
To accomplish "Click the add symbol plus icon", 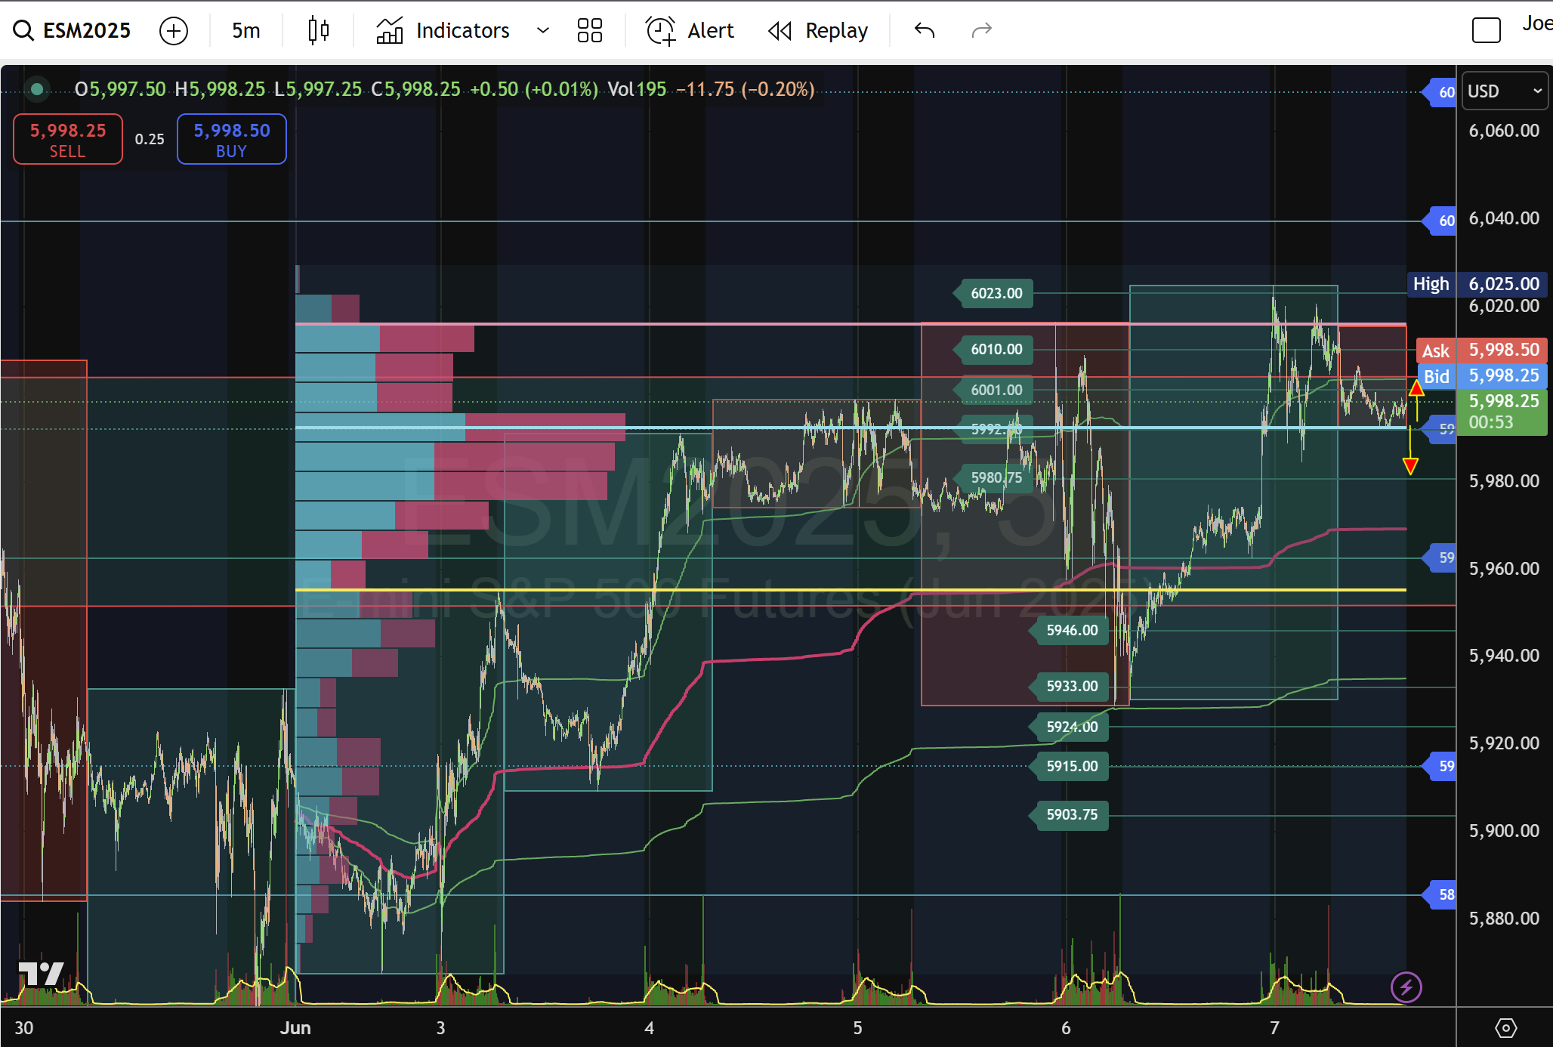I will click(x=174, y=31).
